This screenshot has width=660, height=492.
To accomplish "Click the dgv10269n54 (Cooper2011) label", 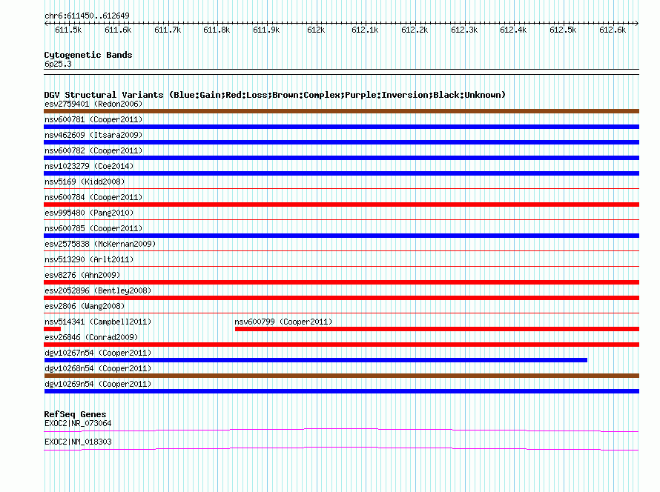I will click(98, 384).
